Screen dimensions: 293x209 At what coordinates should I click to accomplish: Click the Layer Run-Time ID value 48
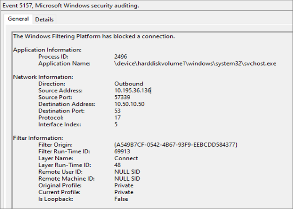tap(118, 165)
